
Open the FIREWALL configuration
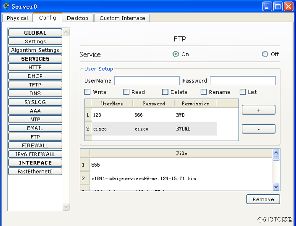coord(35,145)
